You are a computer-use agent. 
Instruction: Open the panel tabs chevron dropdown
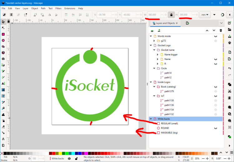(x=221, y=23)
